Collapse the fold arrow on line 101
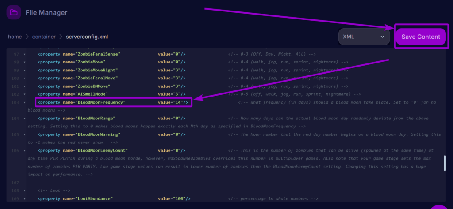The image size is (453, 209). pyautogui.click(x=24, y=86)
